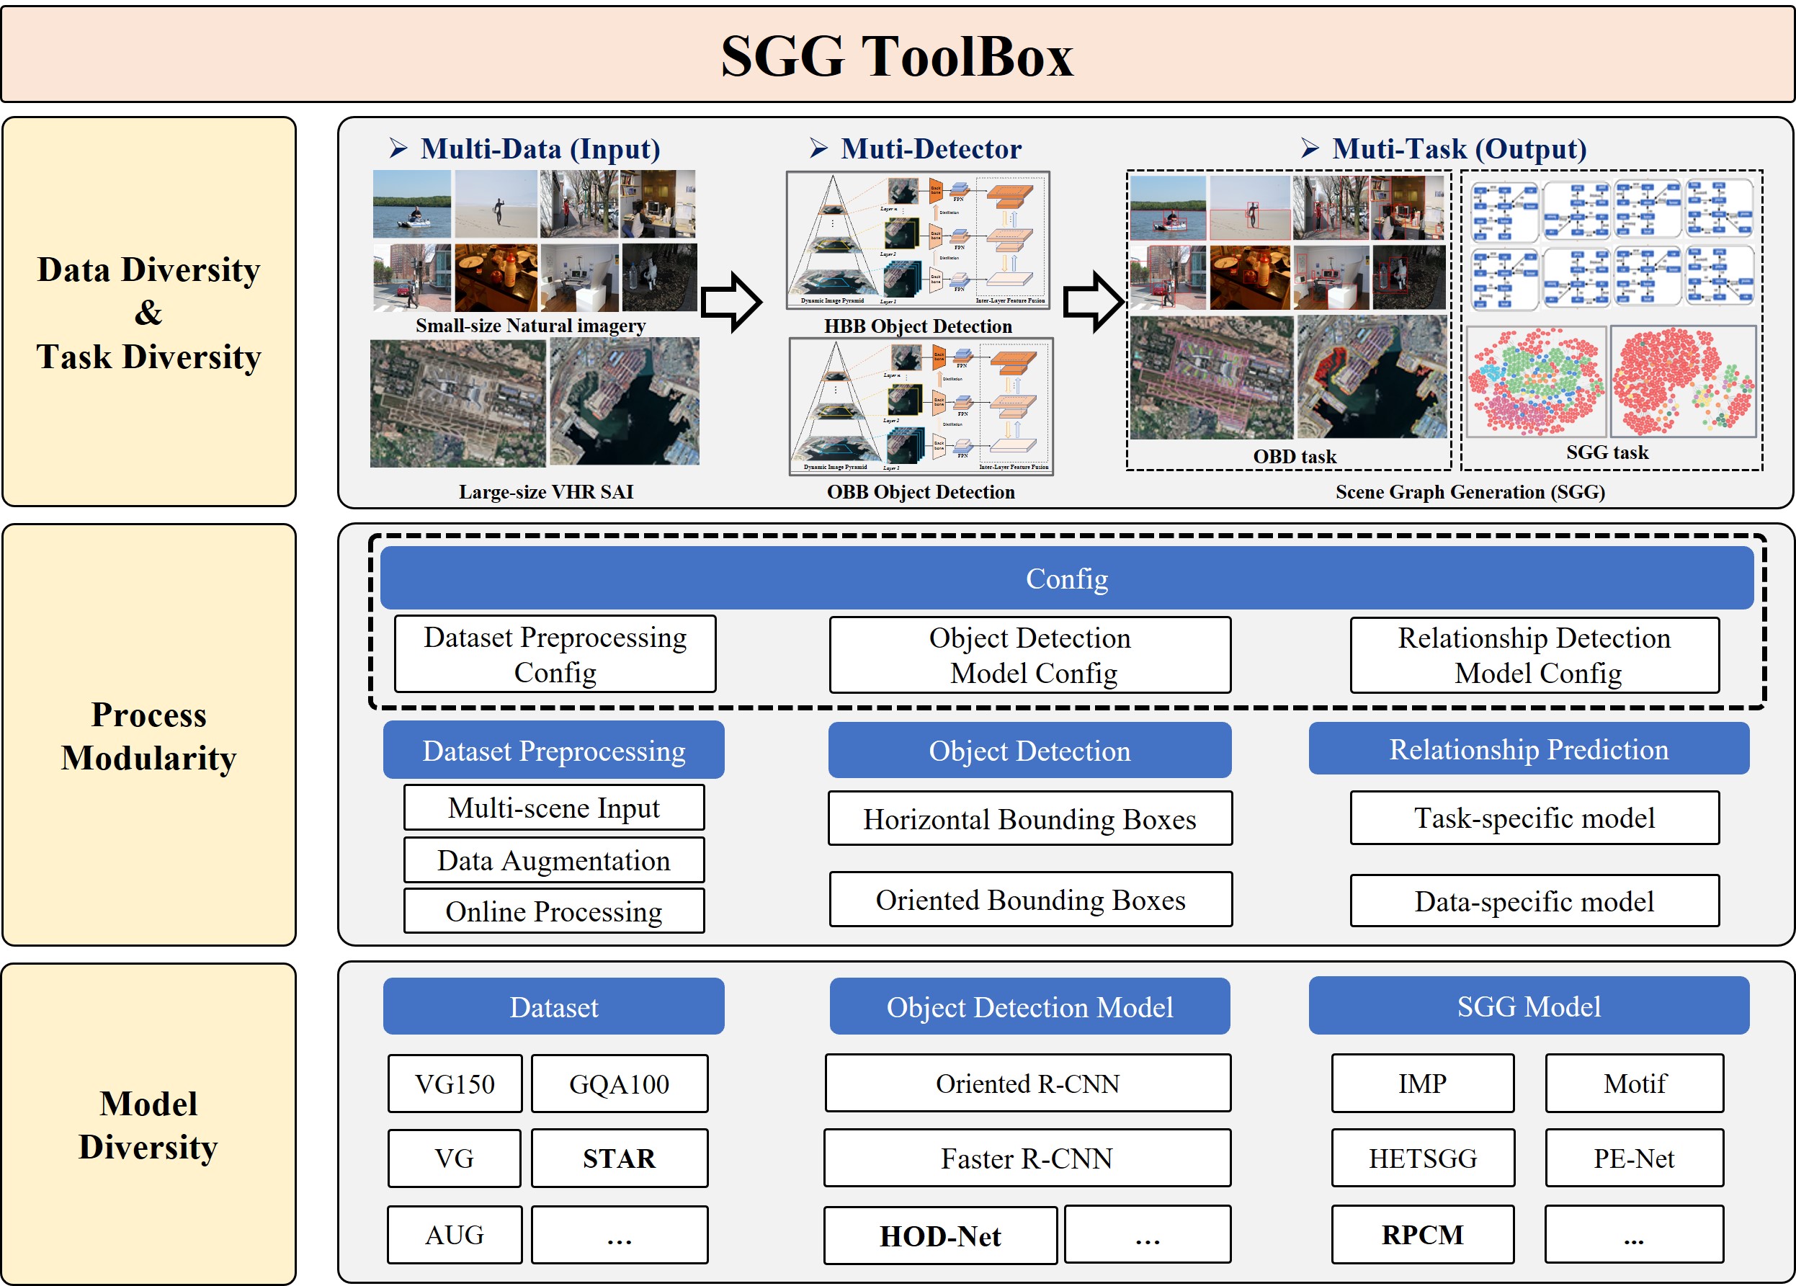This screenshot has height=1286, width=1796.
Task: Select the Faster R-CNN box
Action: (x=1027, y=1158)
